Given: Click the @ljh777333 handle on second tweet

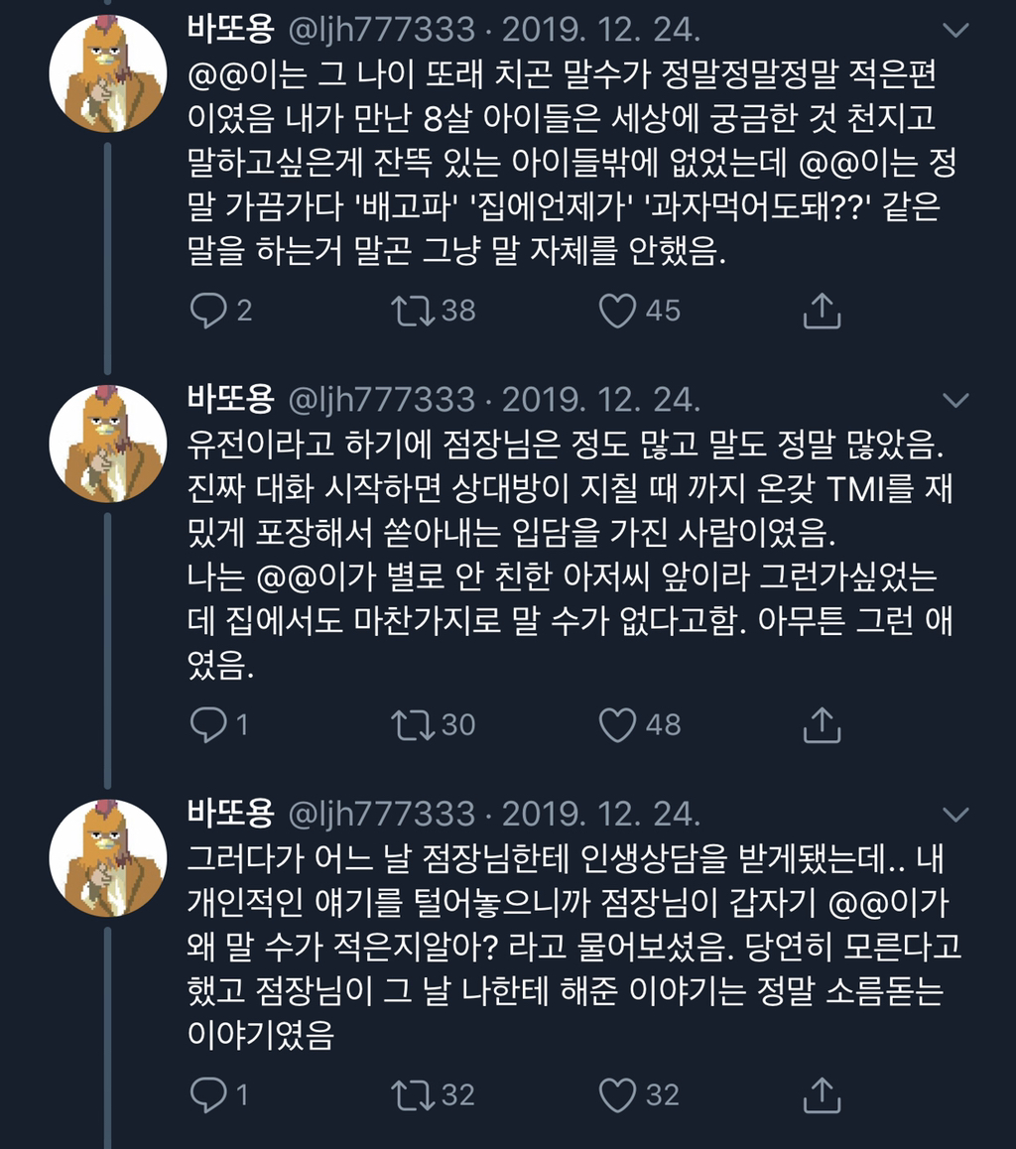Looking at the screenshot, I should (x=381, y=400).
